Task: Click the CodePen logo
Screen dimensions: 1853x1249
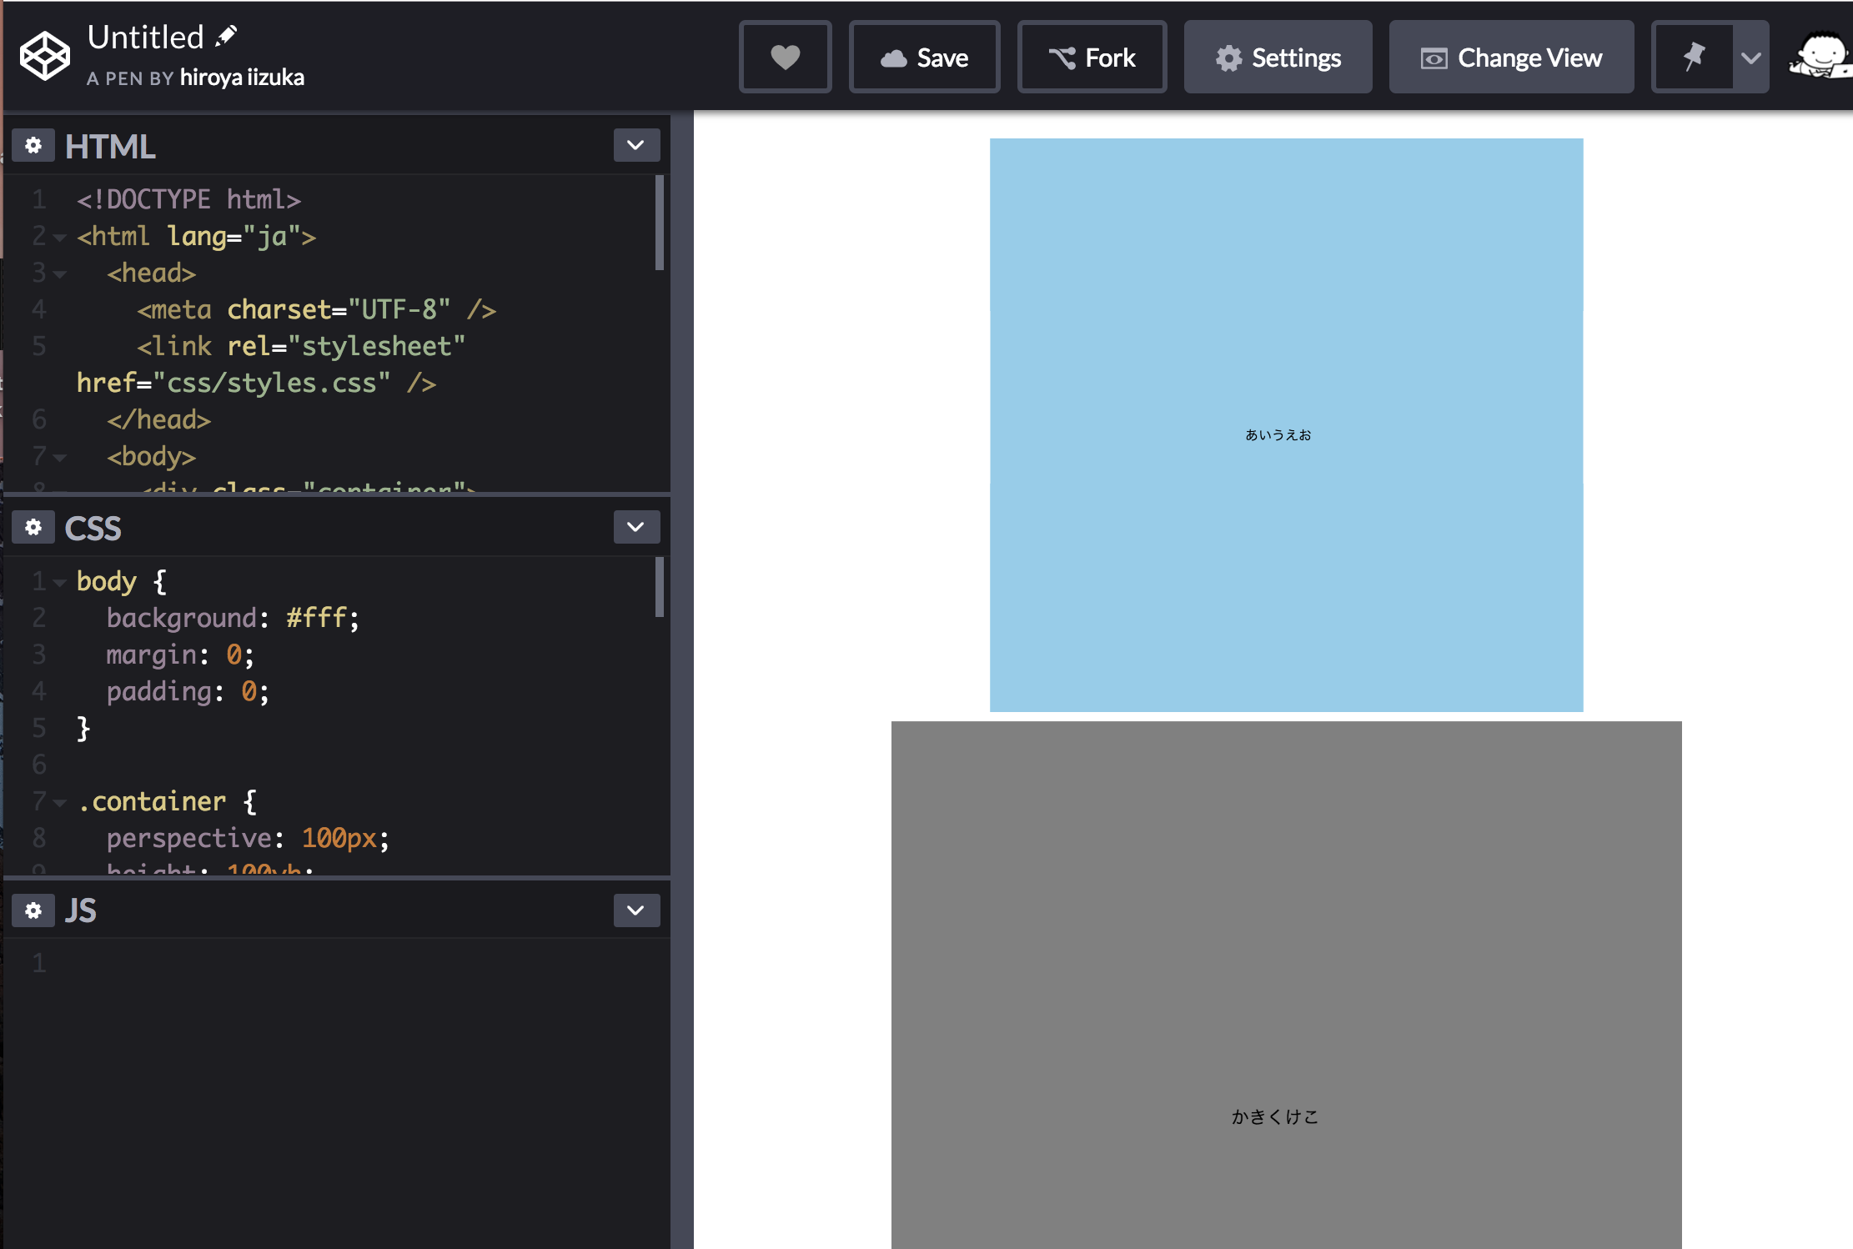Action: pos(44,54)
